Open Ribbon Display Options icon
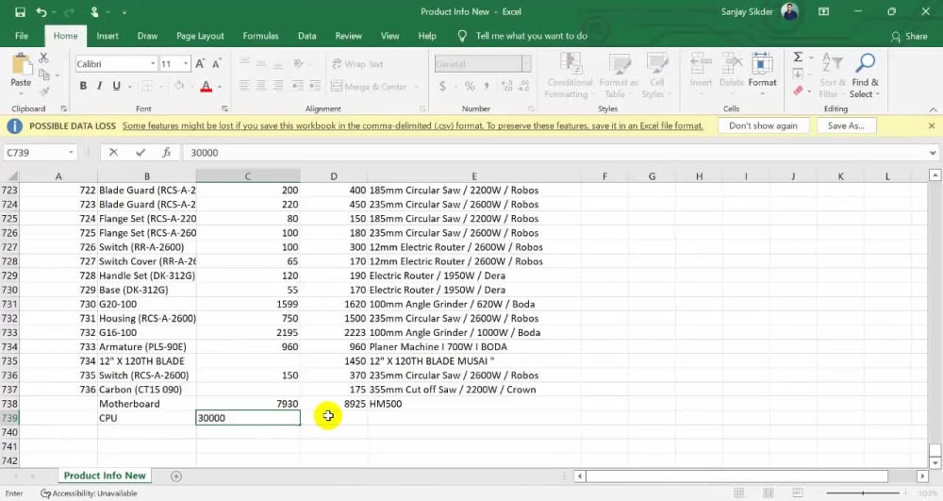Viewport: 943px width, 501px height. click(824, 12)
